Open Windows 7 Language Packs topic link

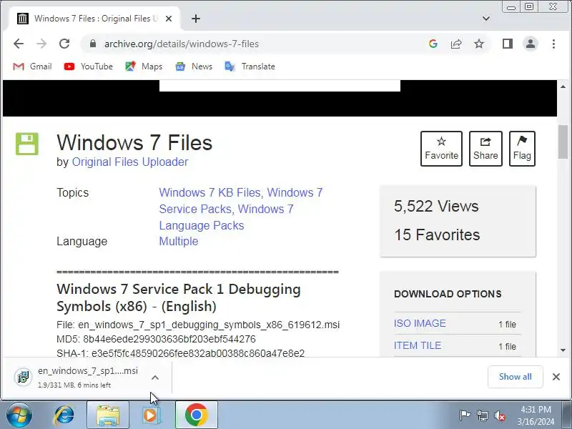[226, 217]
